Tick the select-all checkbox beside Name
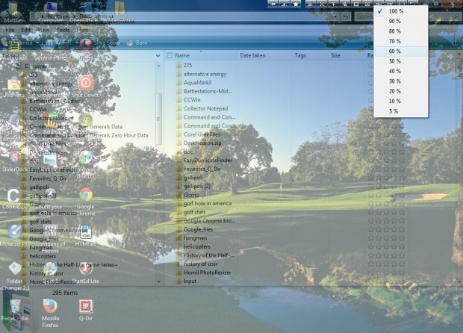This screenshot has width=463, height=333. [x=170, y=55]
